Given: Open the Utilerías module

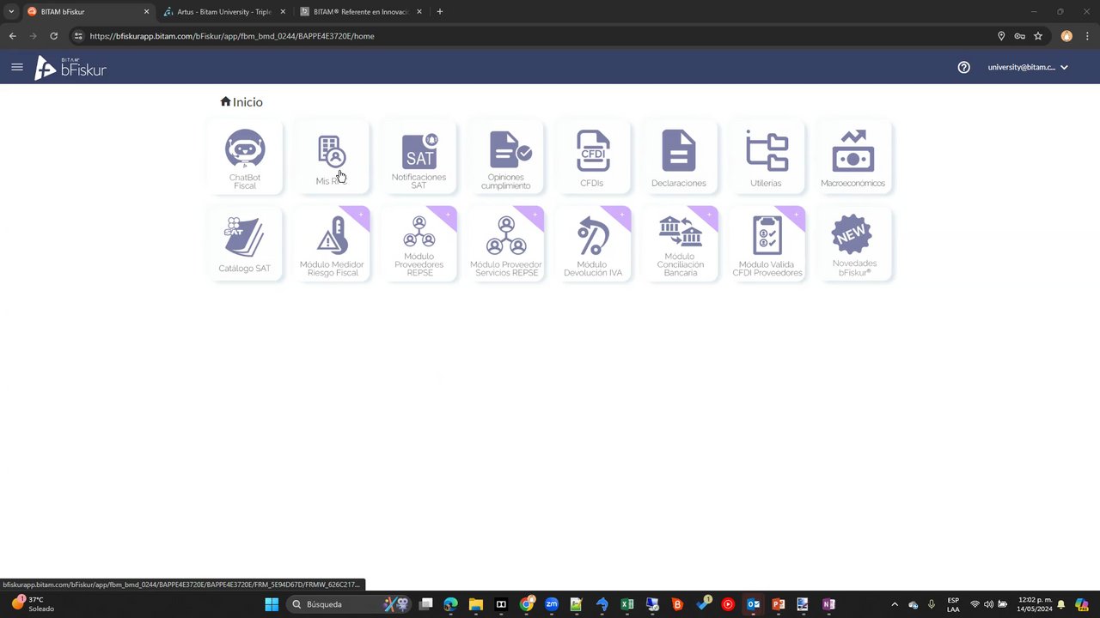Looking at the screenshot, I should (x=766, y=158).
